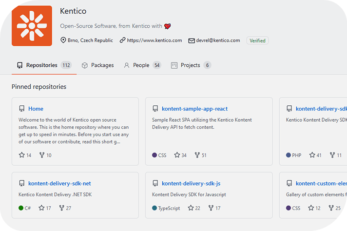Viewport: 347px width, 231px height.
Task: Click fork icon on kontent-delivery-sdk-net card
Action: tap(62, 208)
